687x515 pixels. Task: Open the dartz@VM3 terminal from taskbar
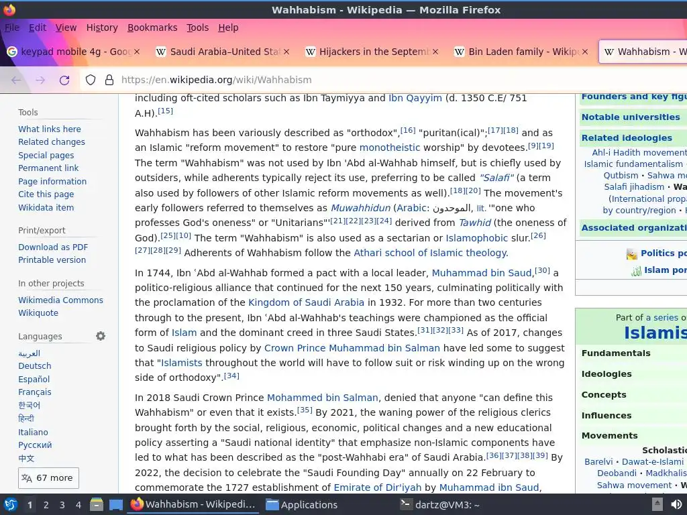[440, 504]
